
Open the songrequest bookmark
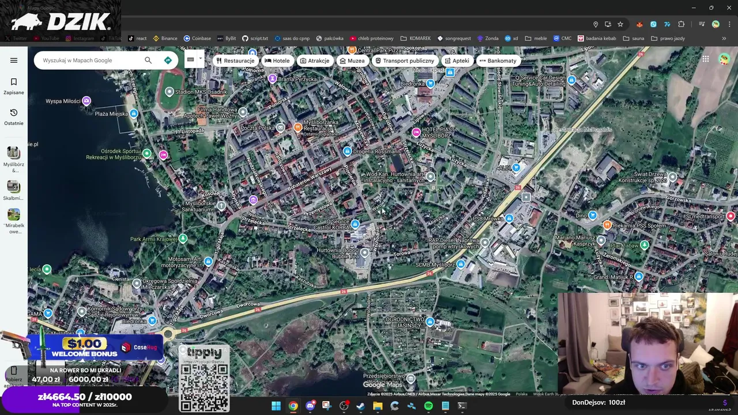pos(454,39)
